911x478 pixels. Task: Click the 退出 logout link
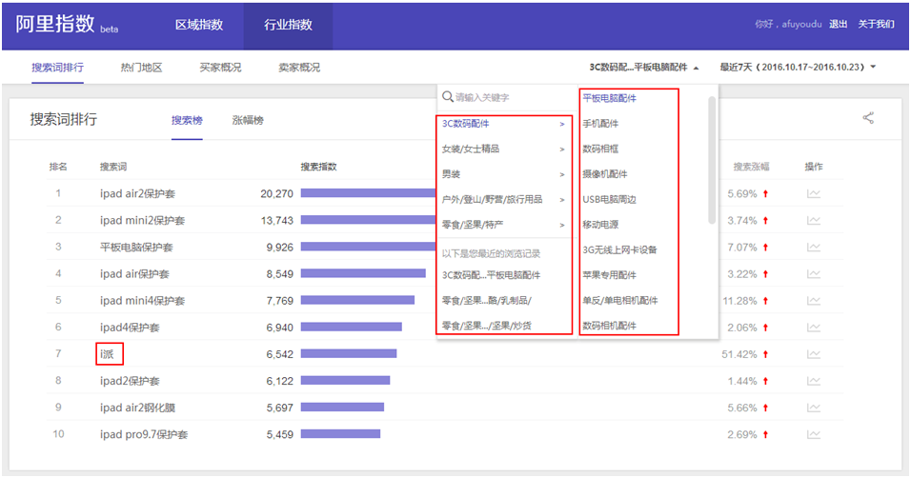838,24
